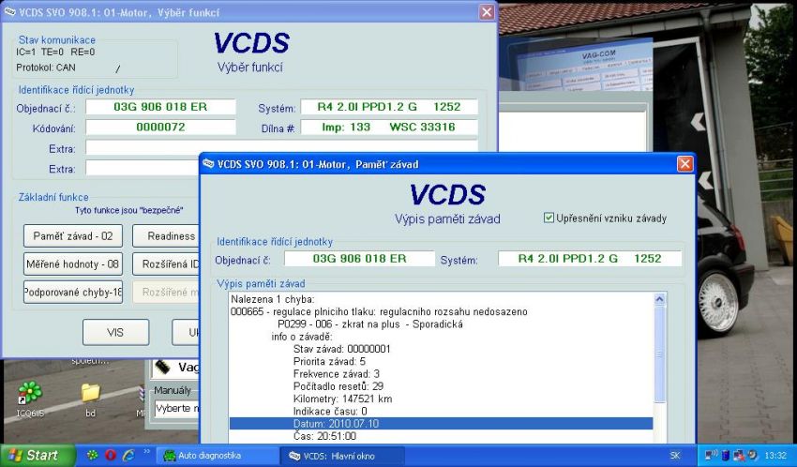Toggle the Upřesnění vzniku závady checkbox
The width and height of the screenshot is (797, 467).
tap(549, 218)
